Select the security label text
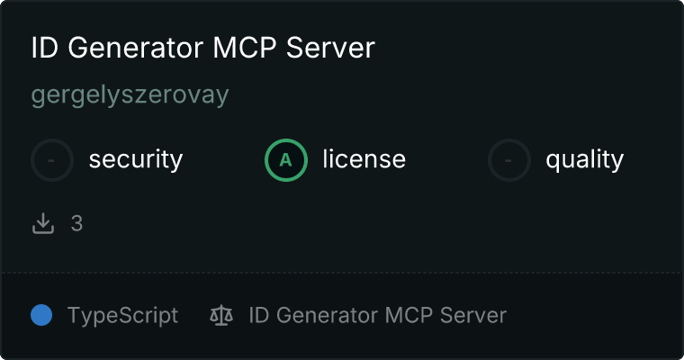 click(x=136, y=159)
